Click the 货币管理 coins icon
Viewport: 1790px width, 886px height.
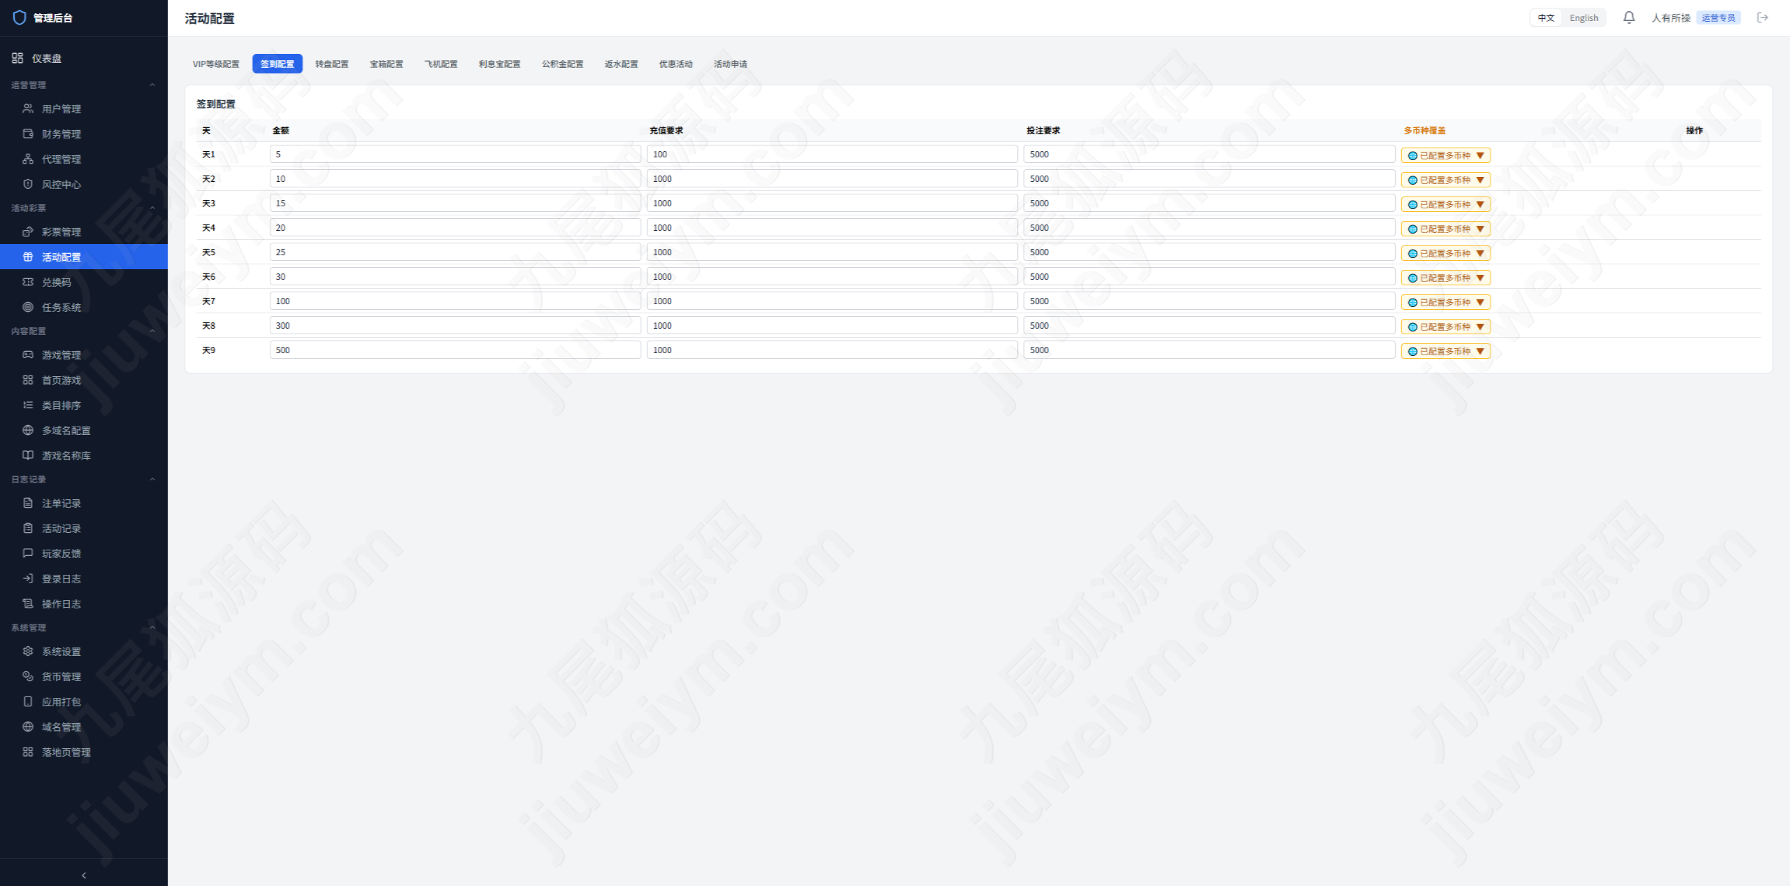pos(28,676)
